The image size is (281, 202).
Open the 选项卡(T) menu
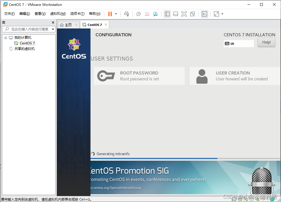click(x=77, y=14)
